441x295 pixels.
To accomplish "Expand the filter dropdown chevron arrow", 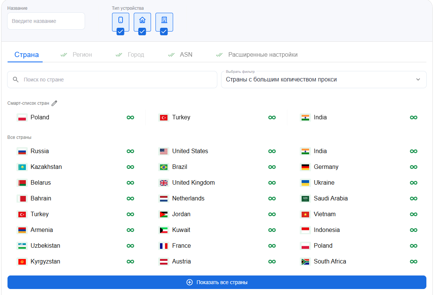I will (418, 80).
